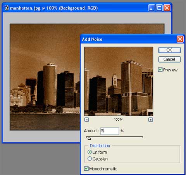Maximize the manhattan.jpg document window
Viewport: 186px width, 175px height.
[x=159, y=8]
